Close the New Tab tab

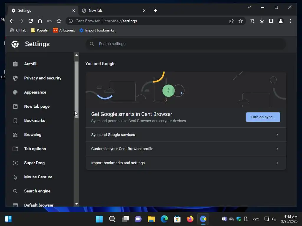[x=144, y=11]
